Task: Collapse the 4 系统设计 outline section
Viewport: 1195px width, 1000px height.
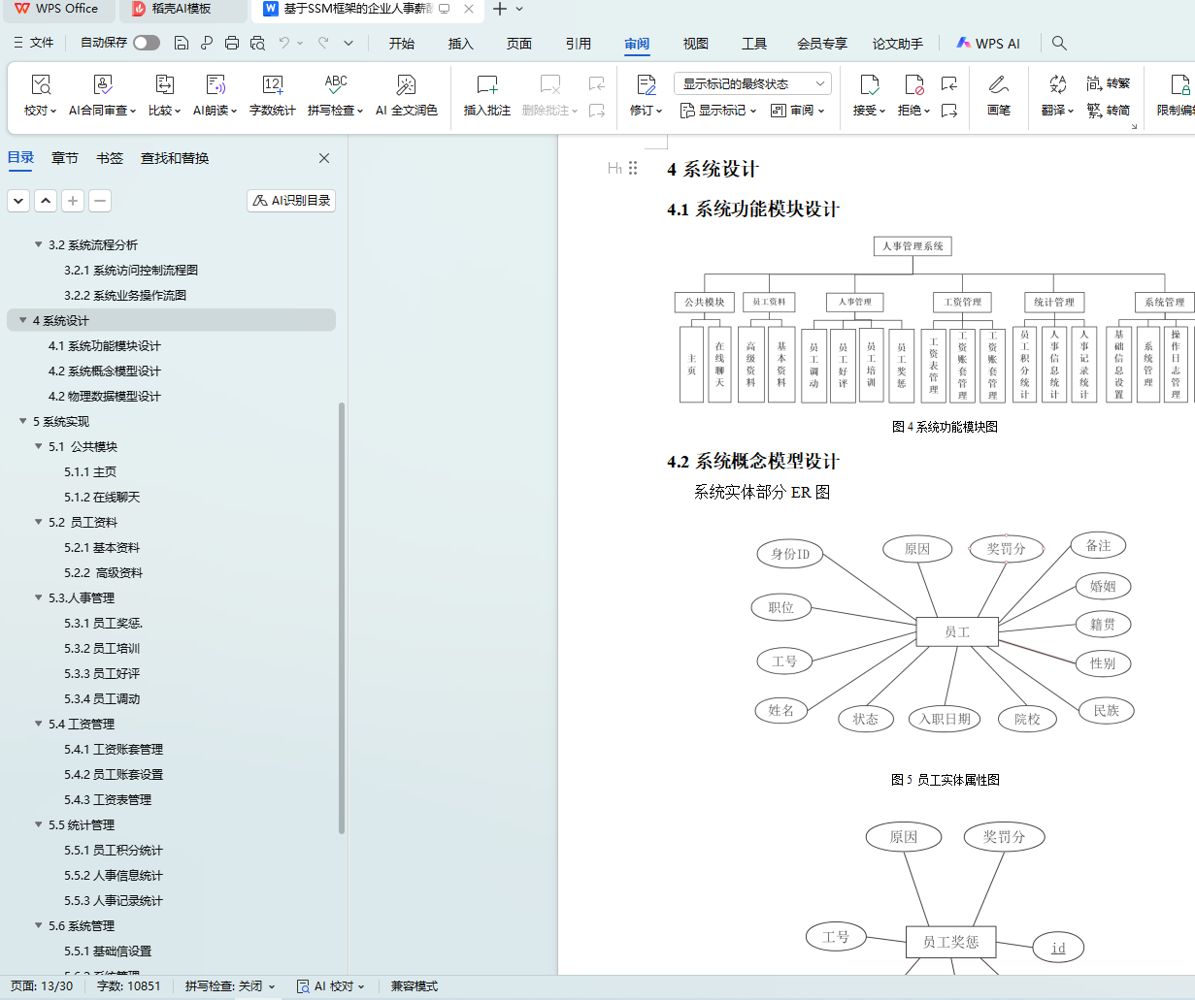Action: [x=23, y=321]
